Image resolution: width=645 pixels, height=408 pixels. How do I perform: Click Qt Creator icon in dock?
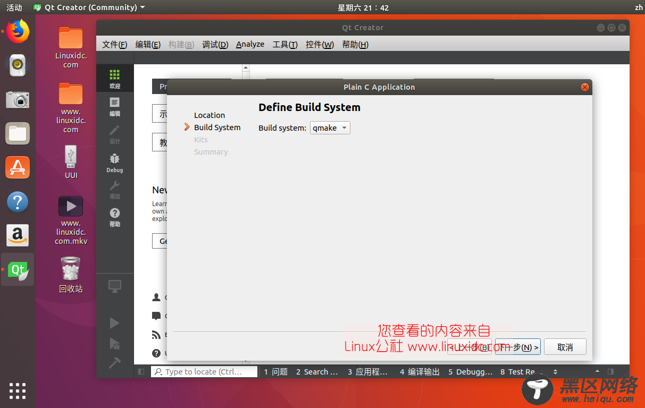18,269
